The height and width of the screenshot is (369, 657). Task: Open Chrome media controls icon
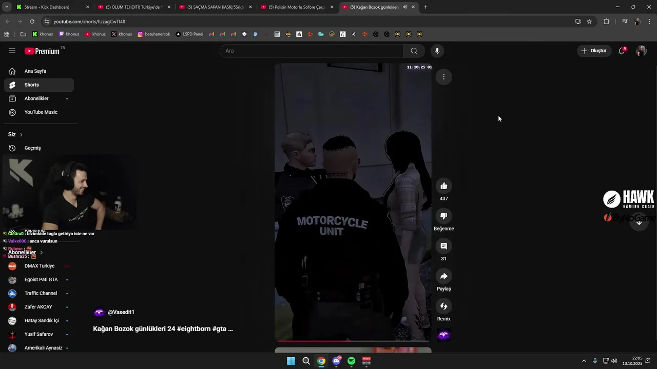click(x=624, y=22)
